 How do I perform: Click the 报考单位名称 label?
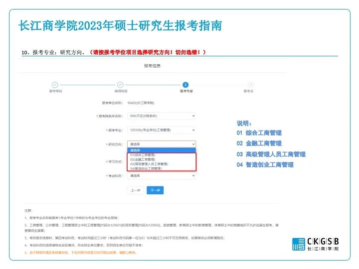[112, 103]
